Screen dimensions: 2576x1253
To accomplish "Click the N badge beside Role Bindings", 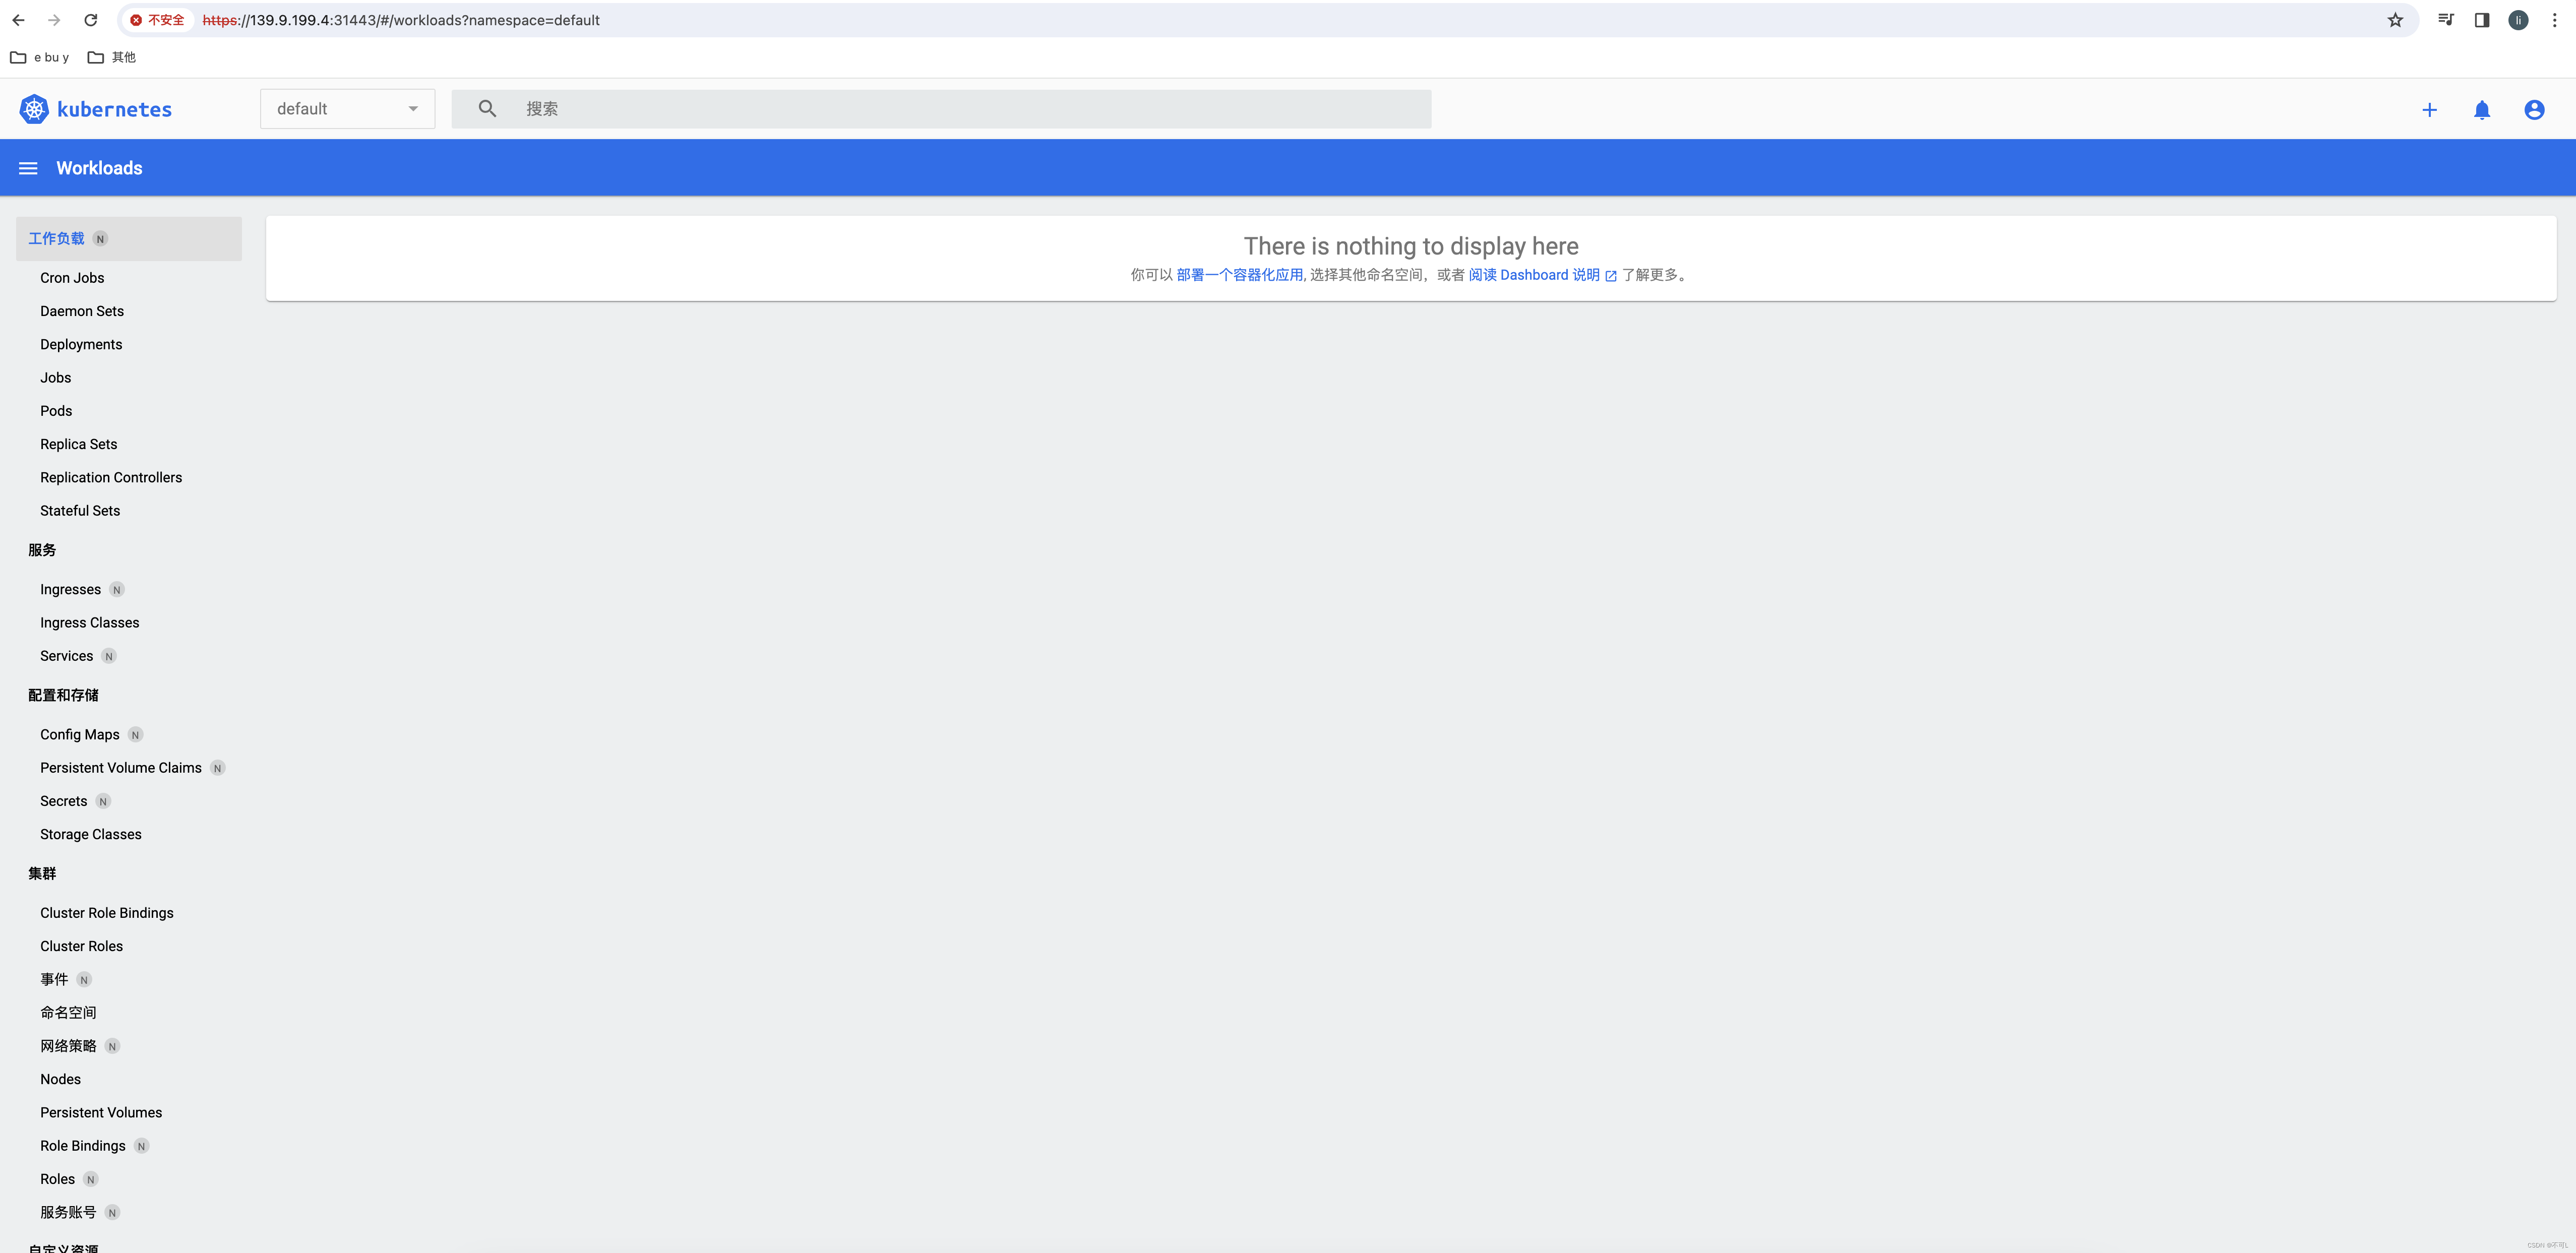I will click(x=141, y=1146).
